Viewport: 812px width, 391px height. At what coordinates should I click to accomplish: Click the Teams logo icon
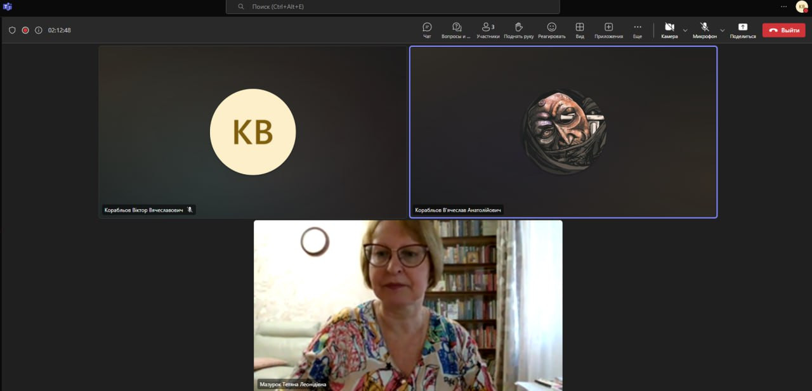pos(8,6)
